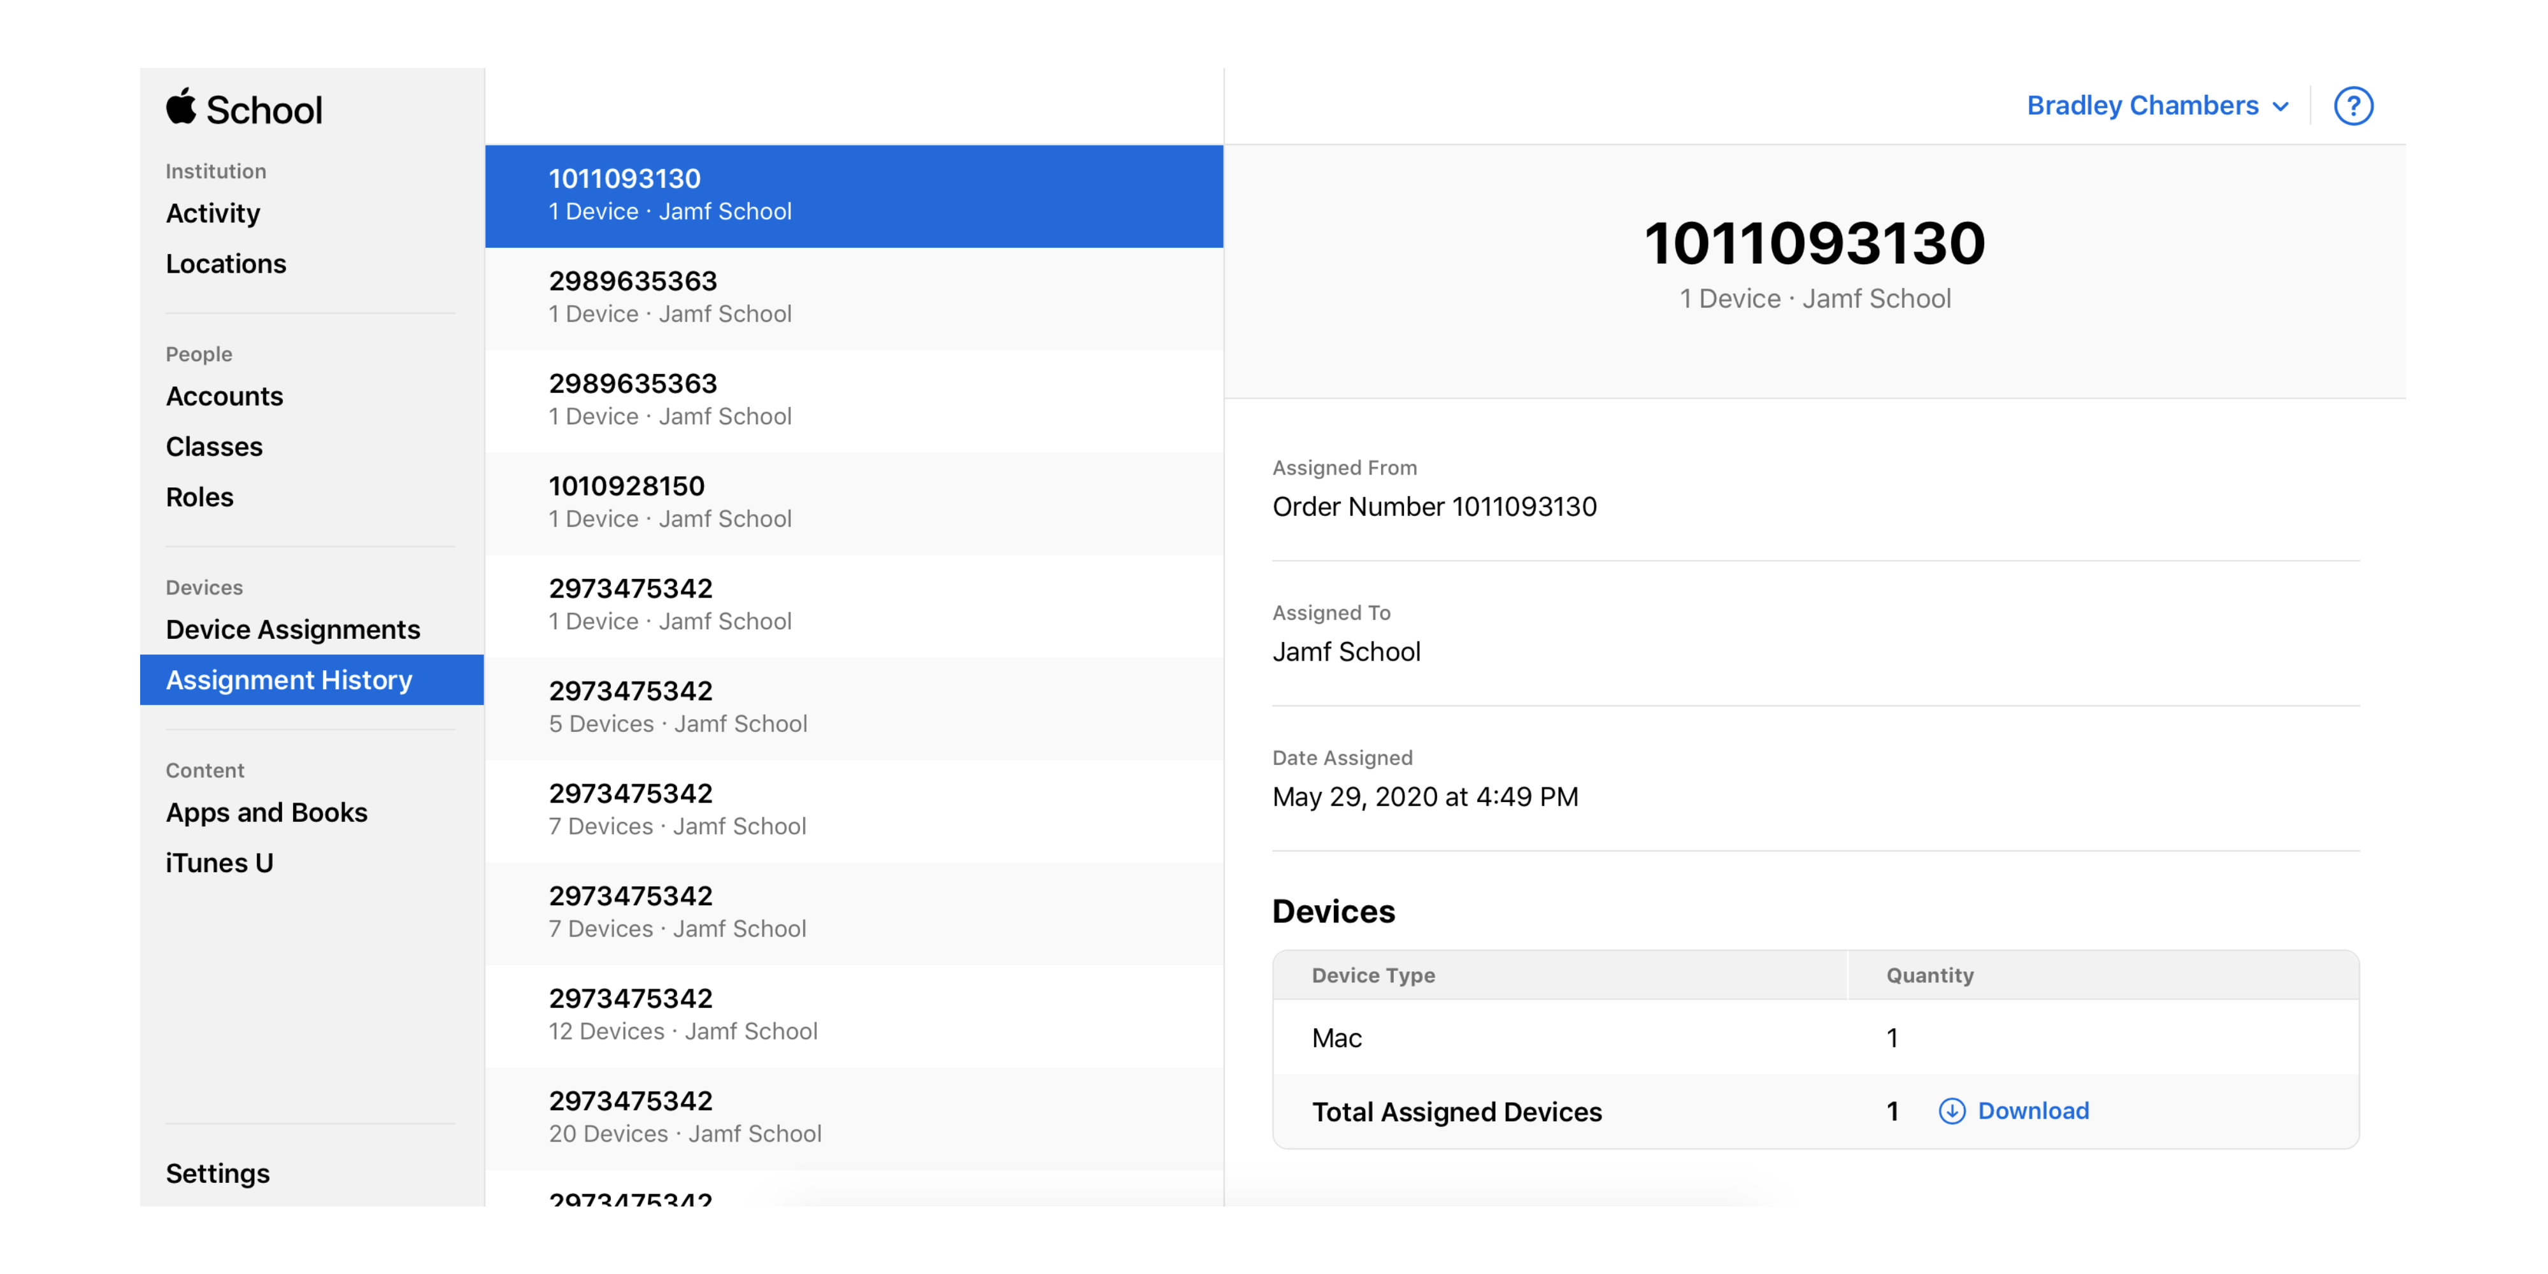The width and height of the screenshot is (2548, 1274).
Task: Select Assignment History in sidebar
Action: [x=289, y=680]
